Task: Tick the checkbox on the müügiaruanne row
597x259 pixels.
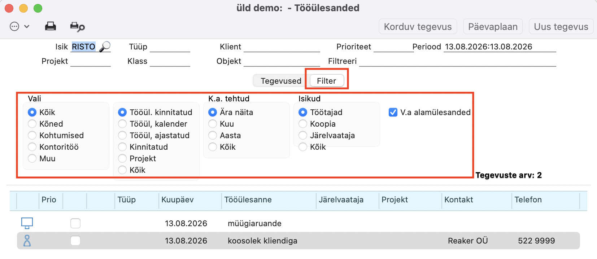Action: [75, 223]
